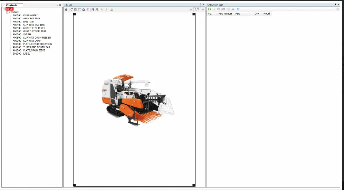
Task: Click the blue save icon in Selection List
Action: 238,9
